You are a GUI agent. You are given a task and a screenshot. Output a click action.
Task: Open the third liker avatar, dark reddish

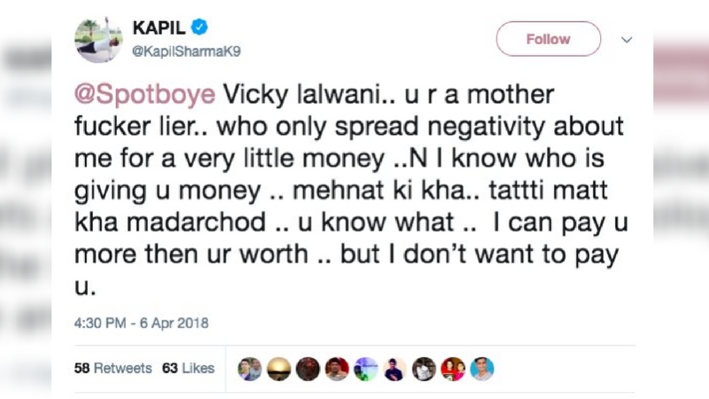(x=308, y=369)
